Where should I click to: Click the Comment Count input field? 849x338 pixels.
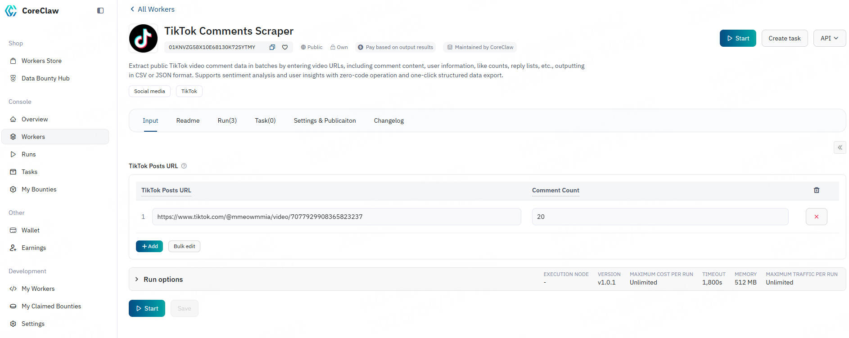click(659, 217)
